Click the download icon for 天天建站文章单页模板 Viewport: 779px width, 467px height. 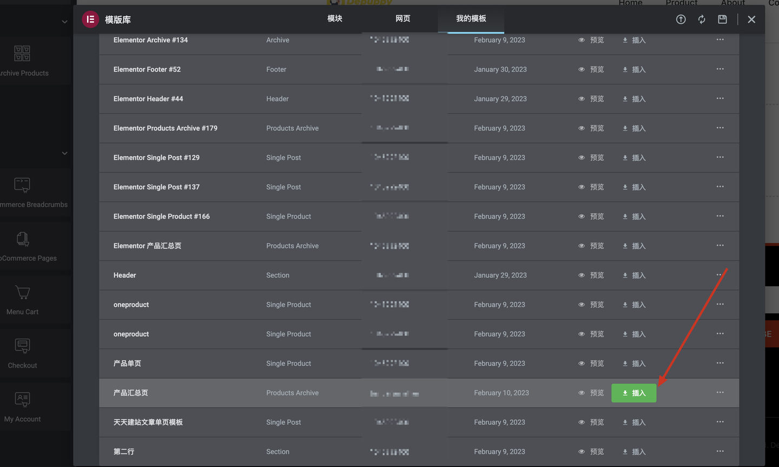[625, 422]
